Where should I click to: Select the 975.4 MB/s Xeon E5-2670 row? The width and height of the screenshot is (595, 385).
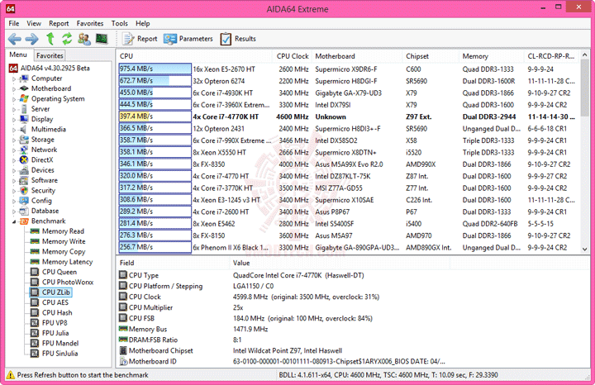[x=349, y=69]
